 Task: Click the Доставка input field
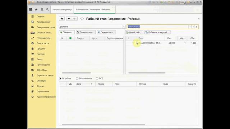(x=91, y=27)
